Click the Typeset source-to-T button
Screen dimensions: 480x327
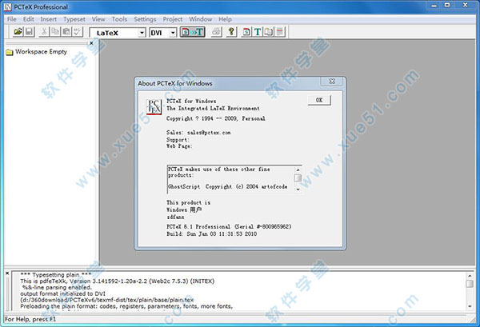[192, 32]
